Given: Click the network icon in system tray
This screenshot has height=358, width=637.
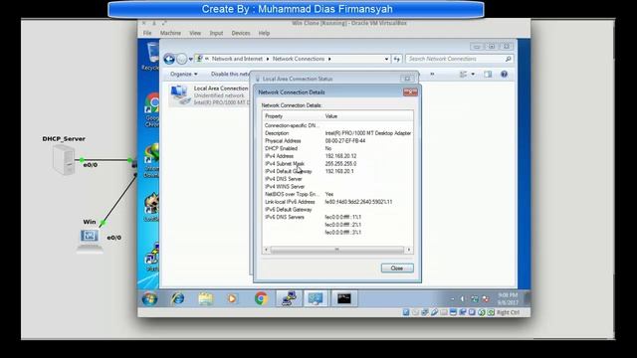Looking at the screenshot, I should [x=474, y=299].
